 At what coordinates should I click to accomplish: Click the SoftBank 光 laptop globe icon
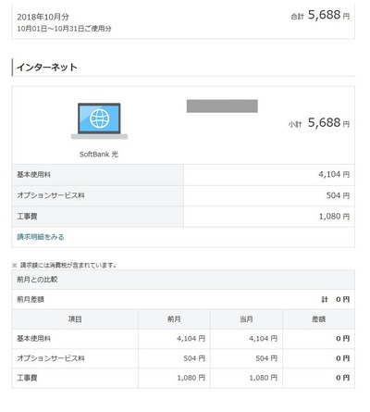coord(99,121)
